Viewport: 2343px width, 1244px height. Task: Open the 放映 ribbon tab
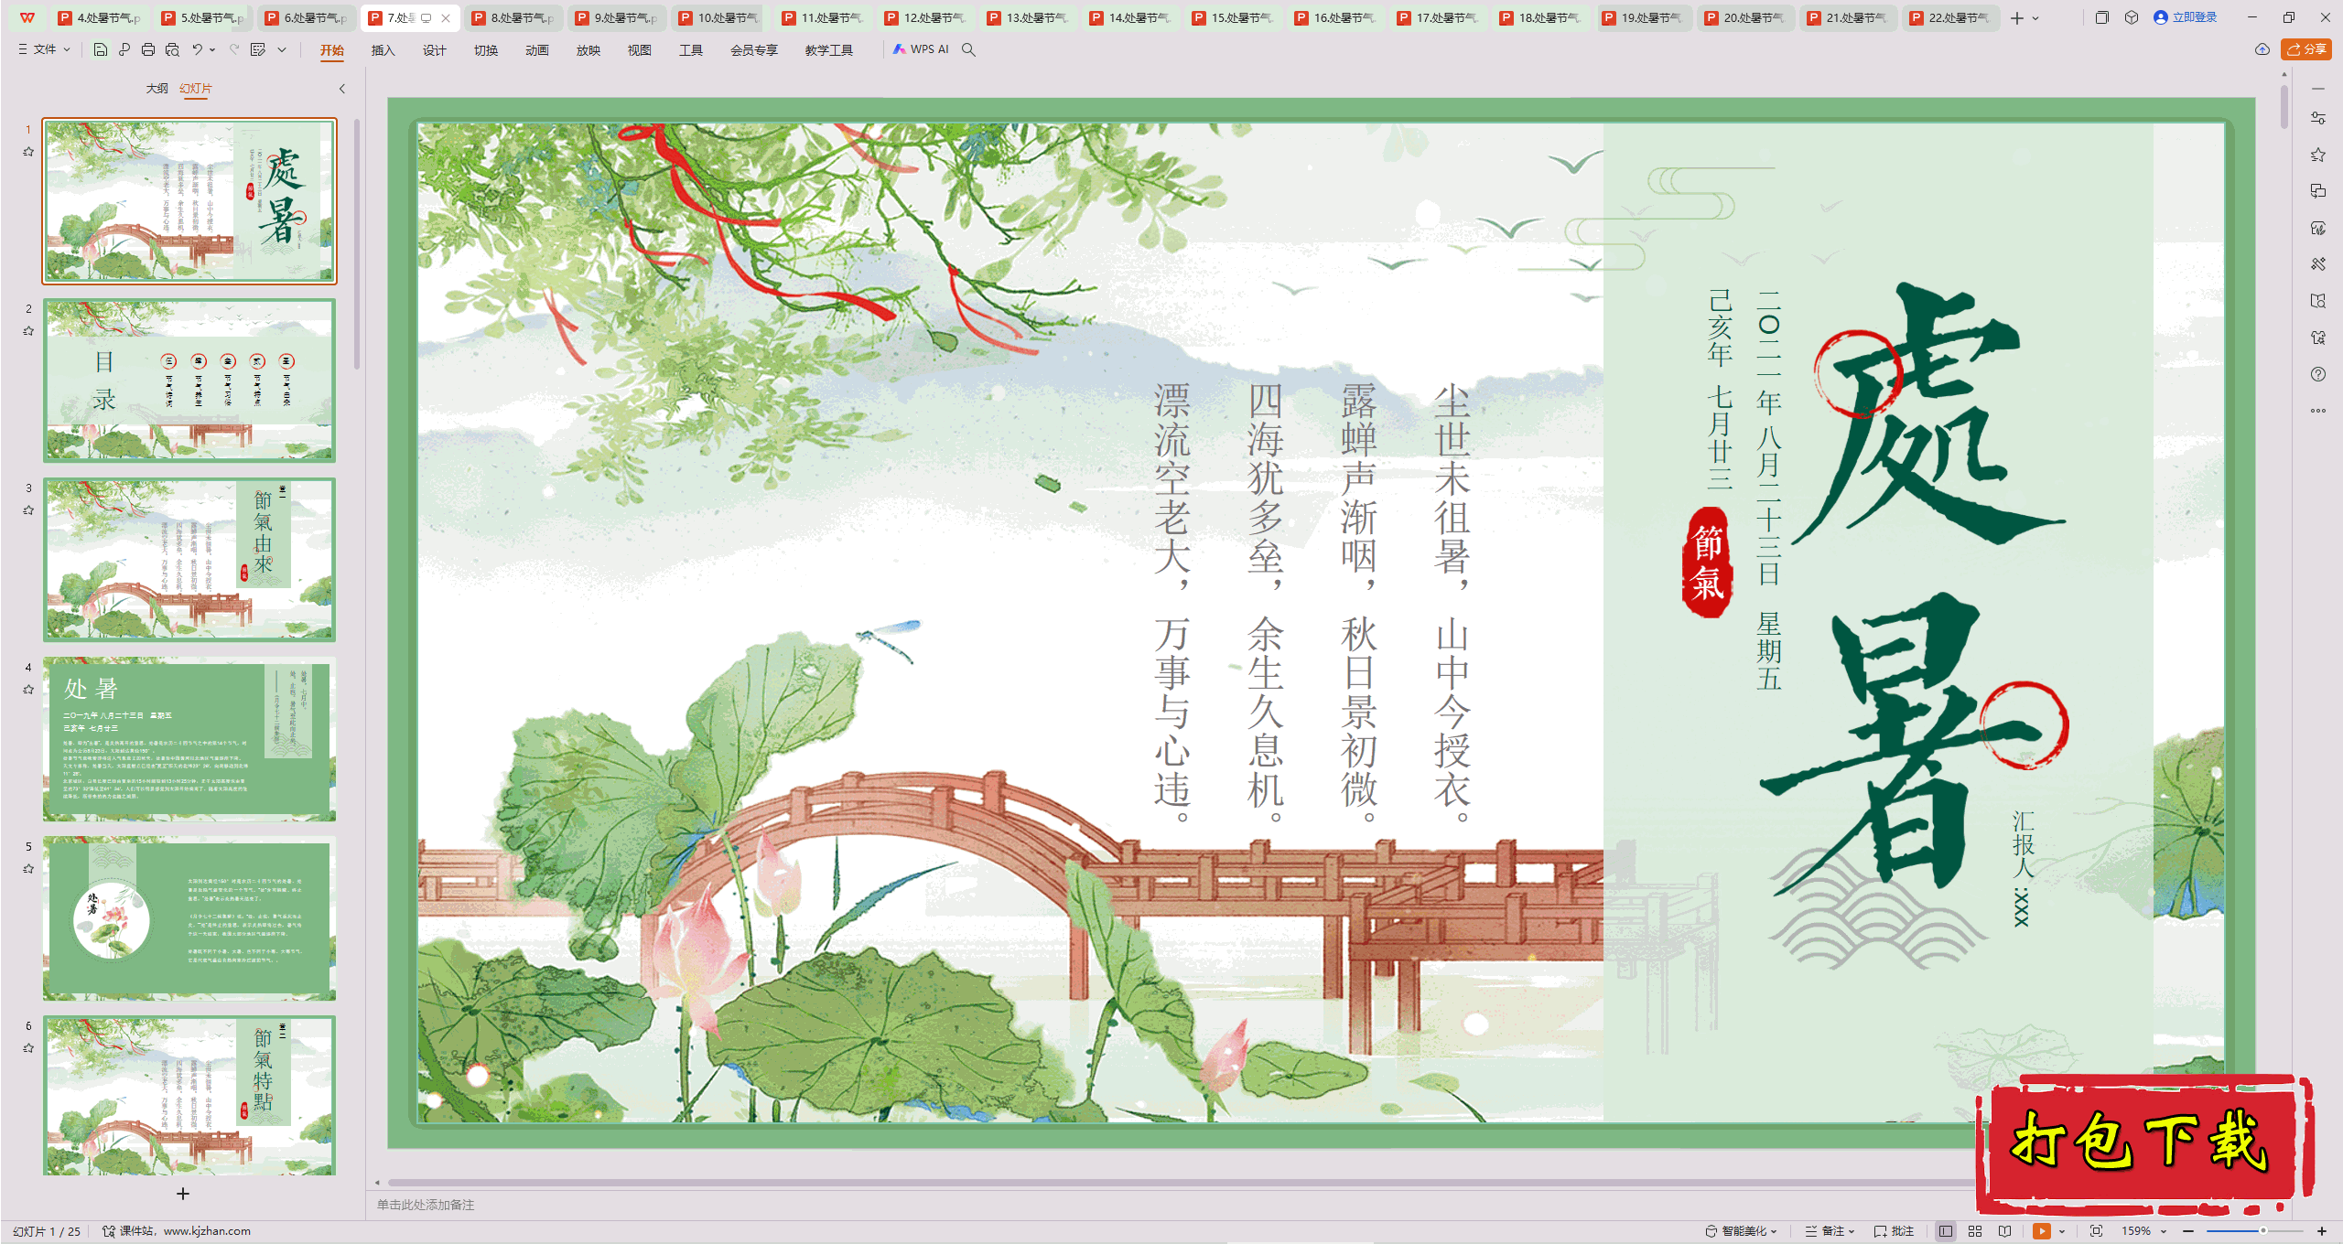(588, 50)
